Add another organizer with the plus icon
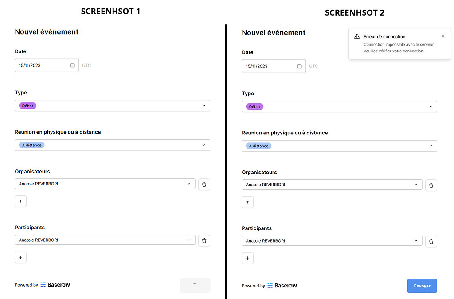This screenshot has height=299, width=454. 20,201
